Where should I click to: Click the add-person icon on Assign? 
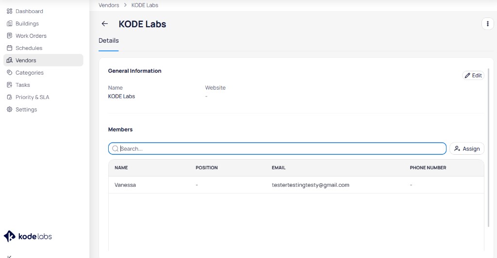[x=457, y=148]
